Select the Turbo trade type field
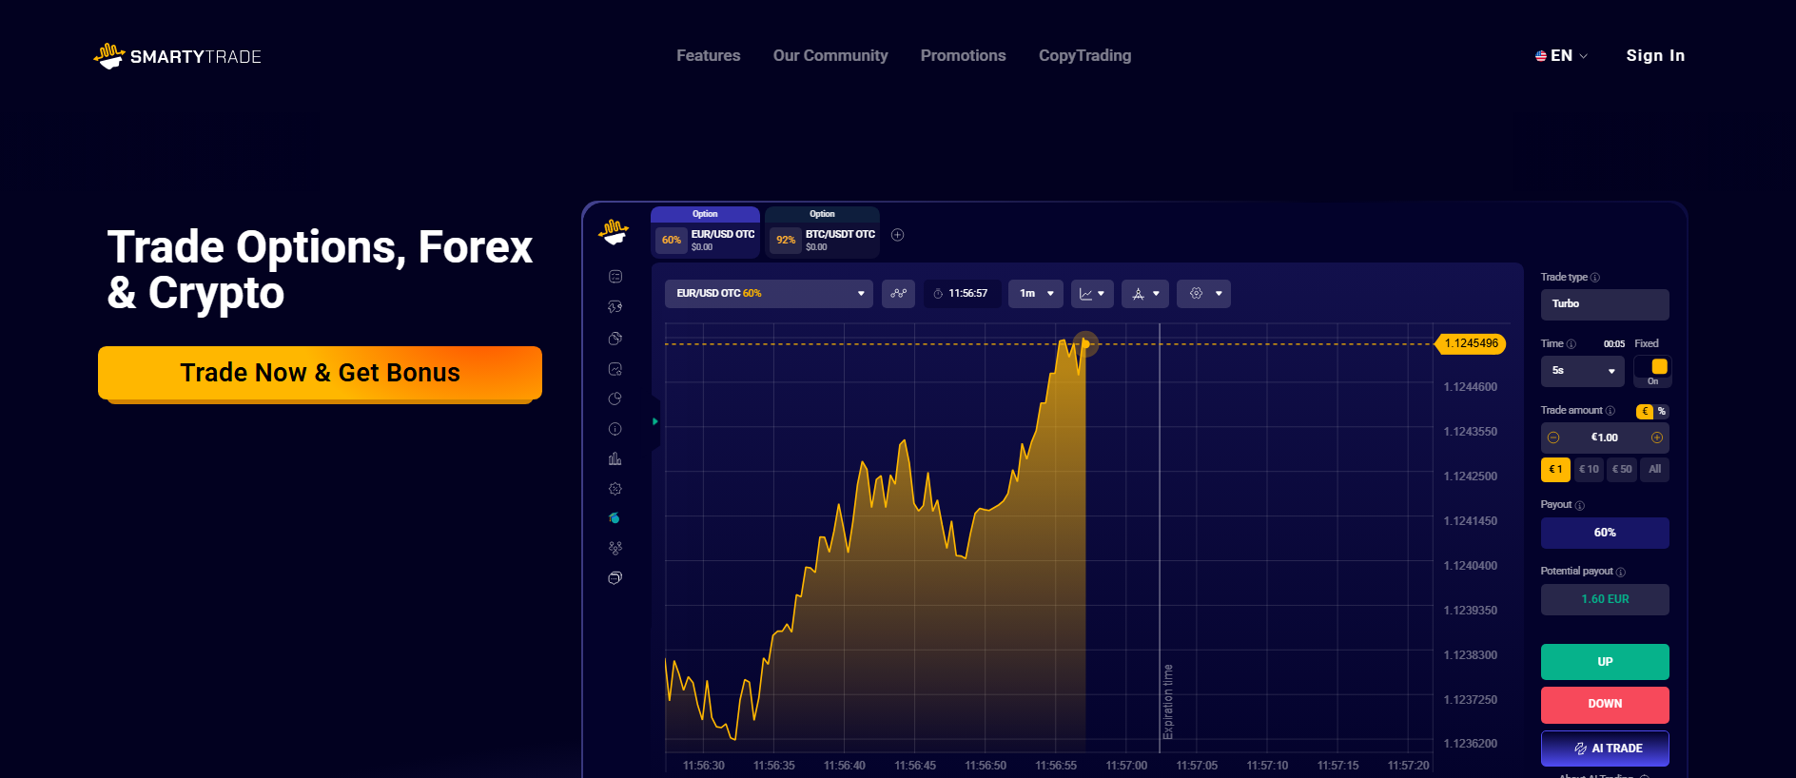Viewport: 1796px width, 778px height. [x=1605, y=304]
